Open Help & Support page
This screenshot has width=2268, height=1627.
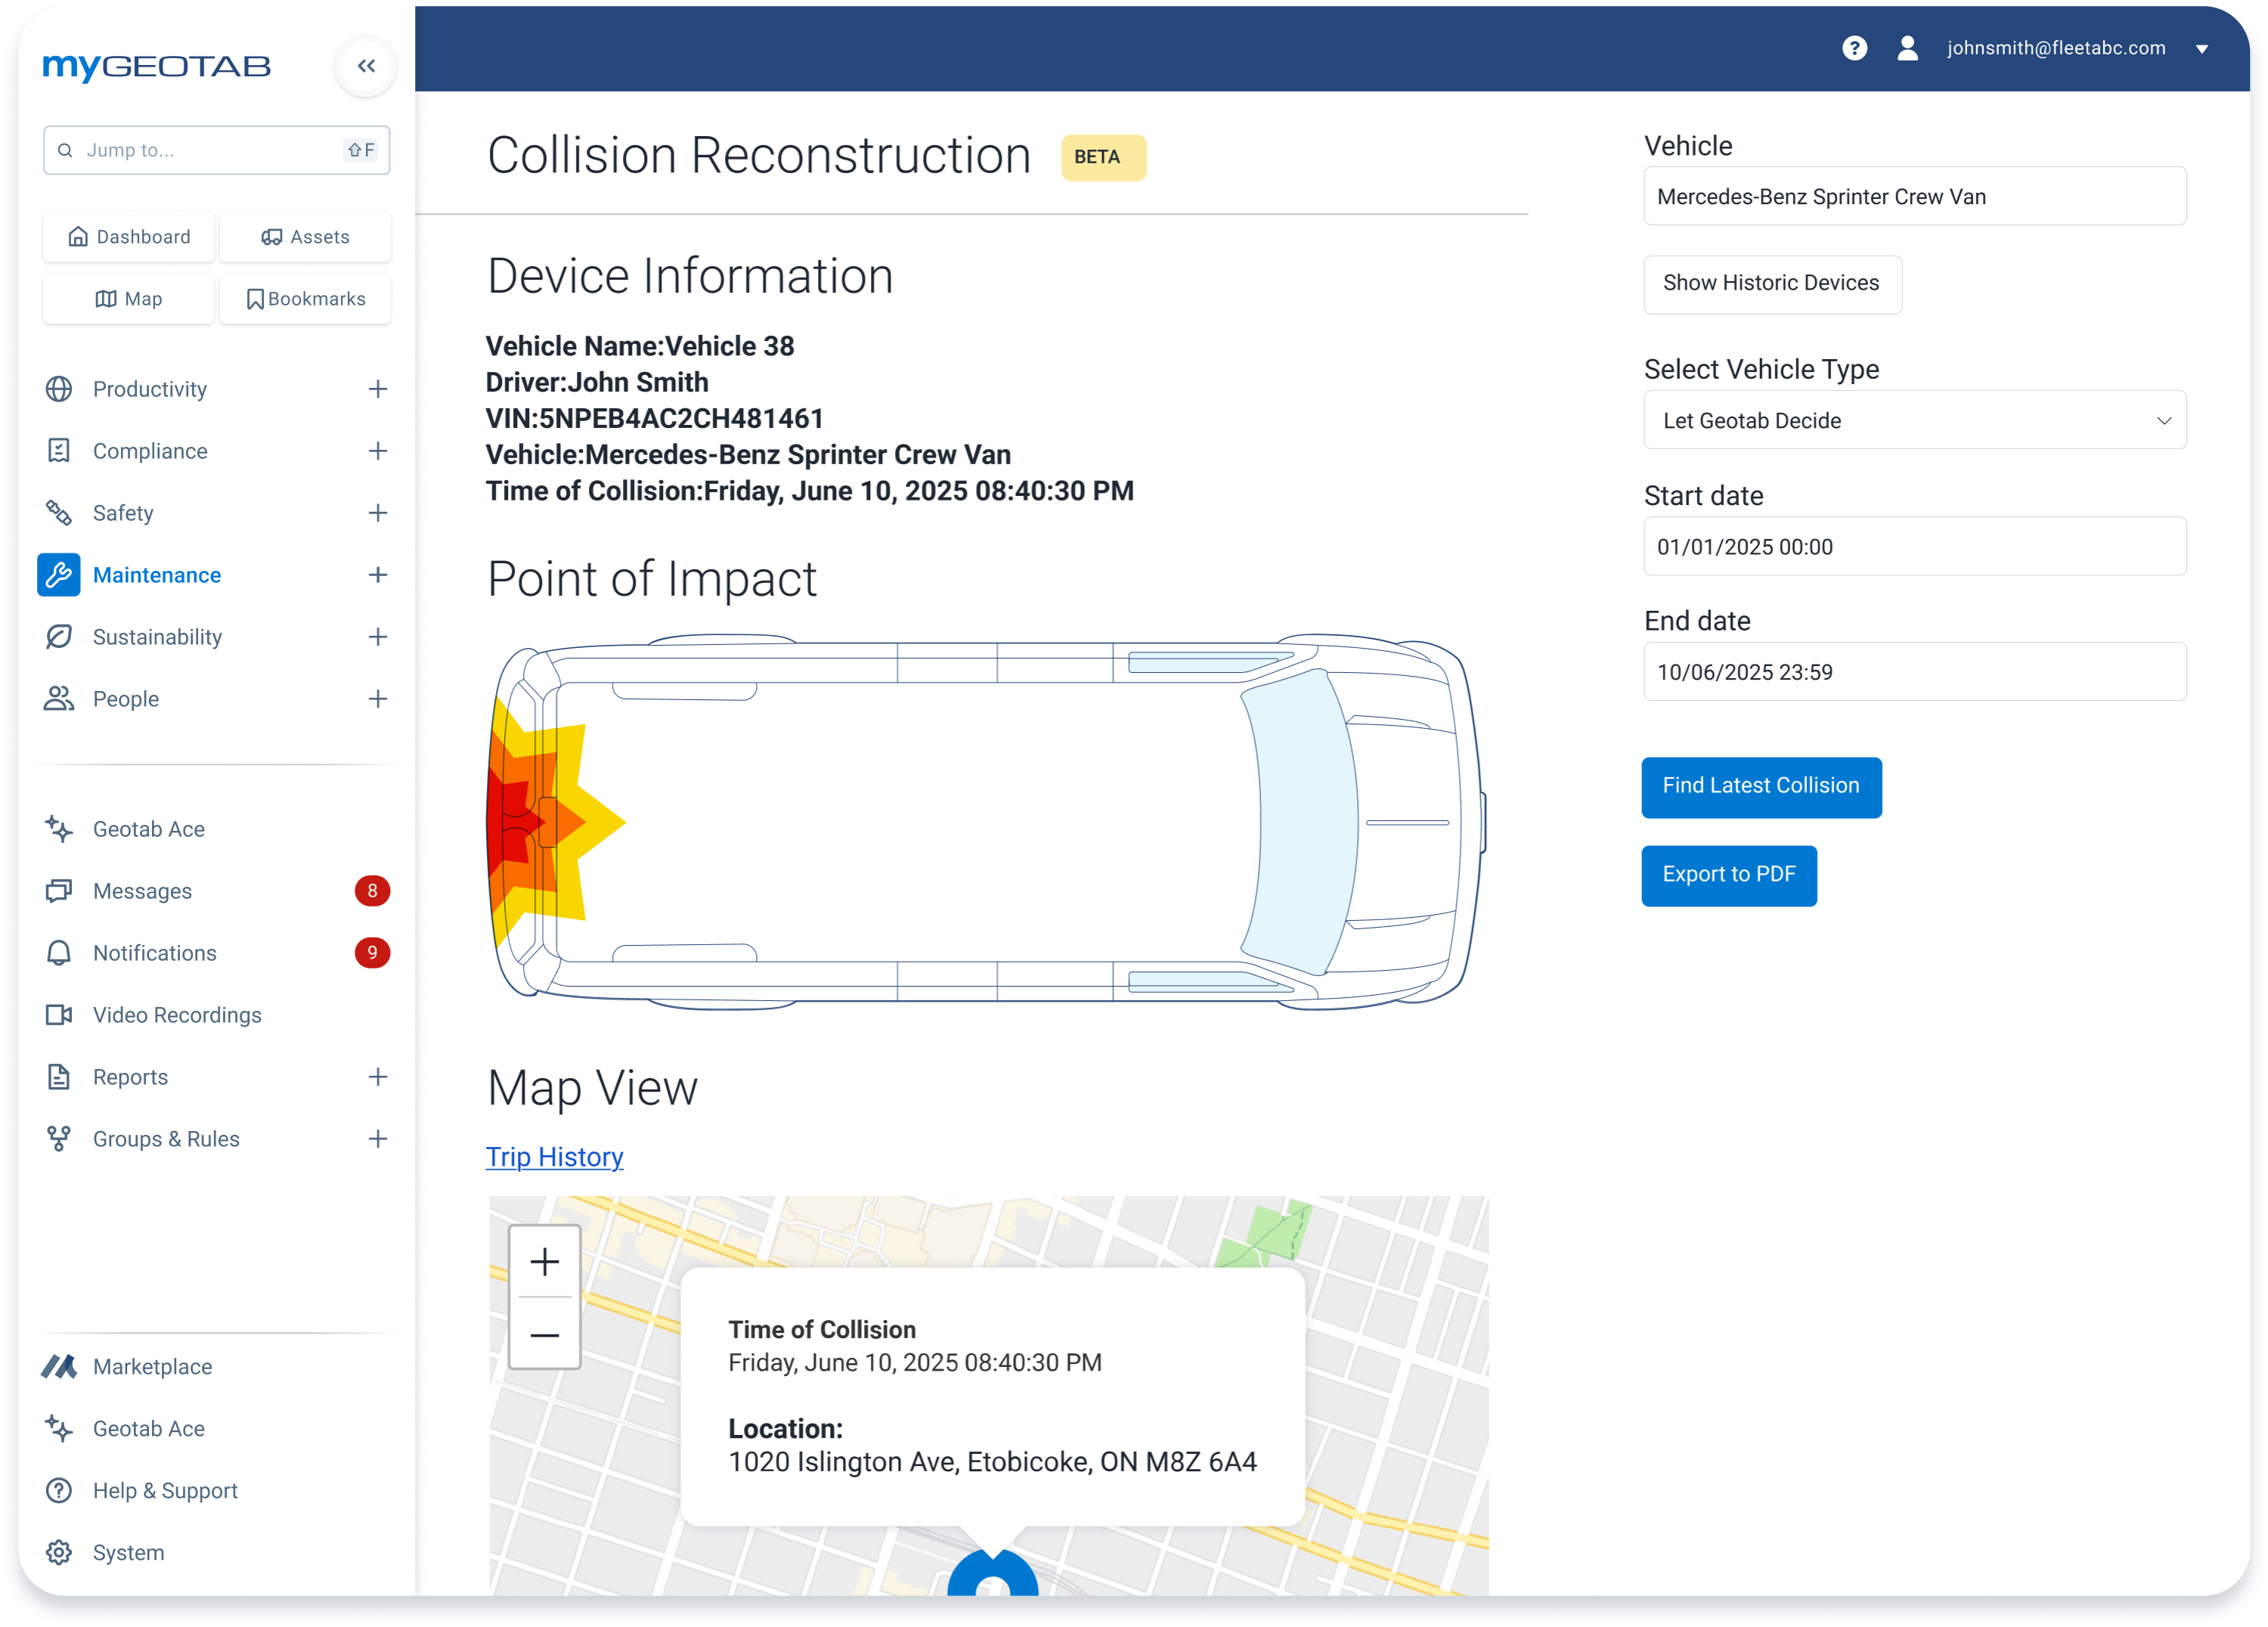pos(165,1491)
